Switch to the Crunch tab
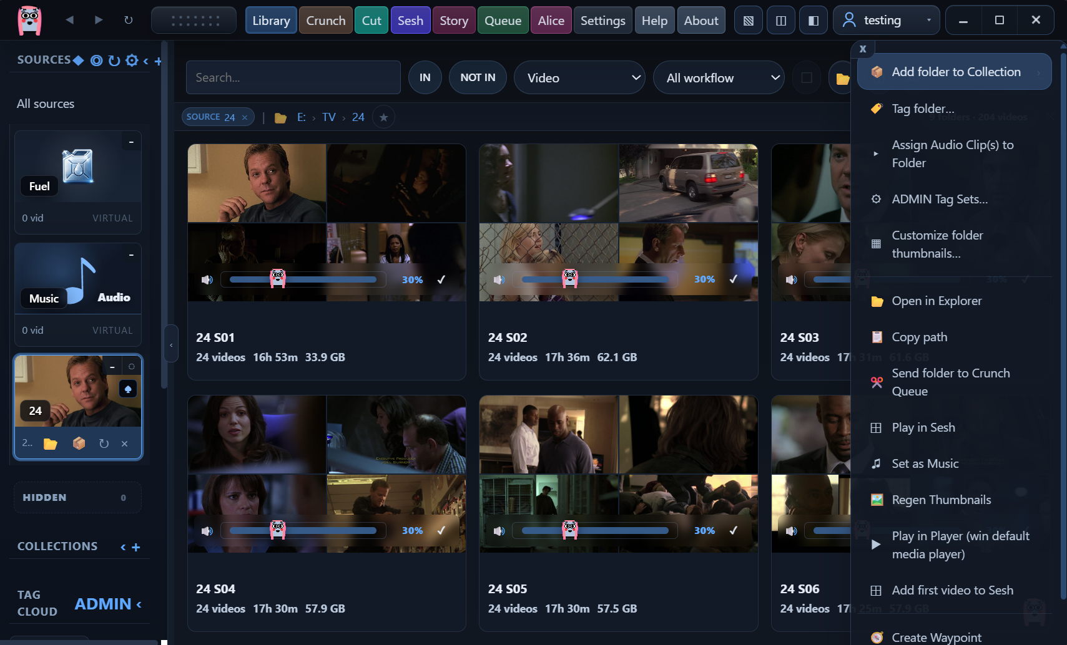This screenshot has width=1067, height=645. pos(326,21)
